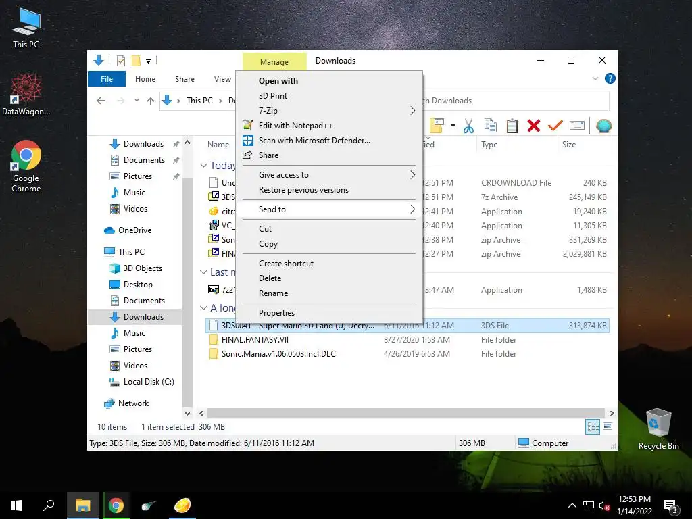This screenshot has width=692, height=519.
Task: Click the Defender shield icon in context menu
Action: point(247,141)
